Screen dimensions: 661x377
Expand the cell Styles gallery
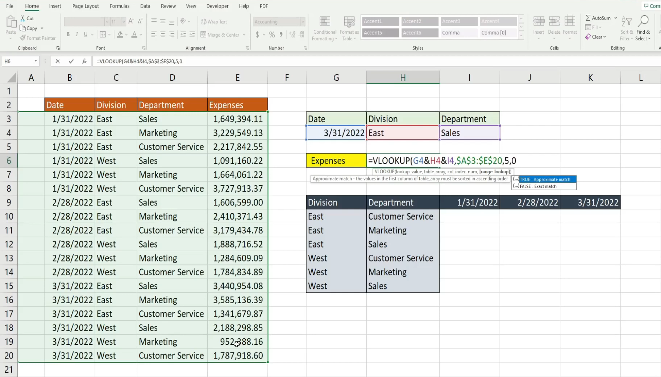[x=521, y=35]
